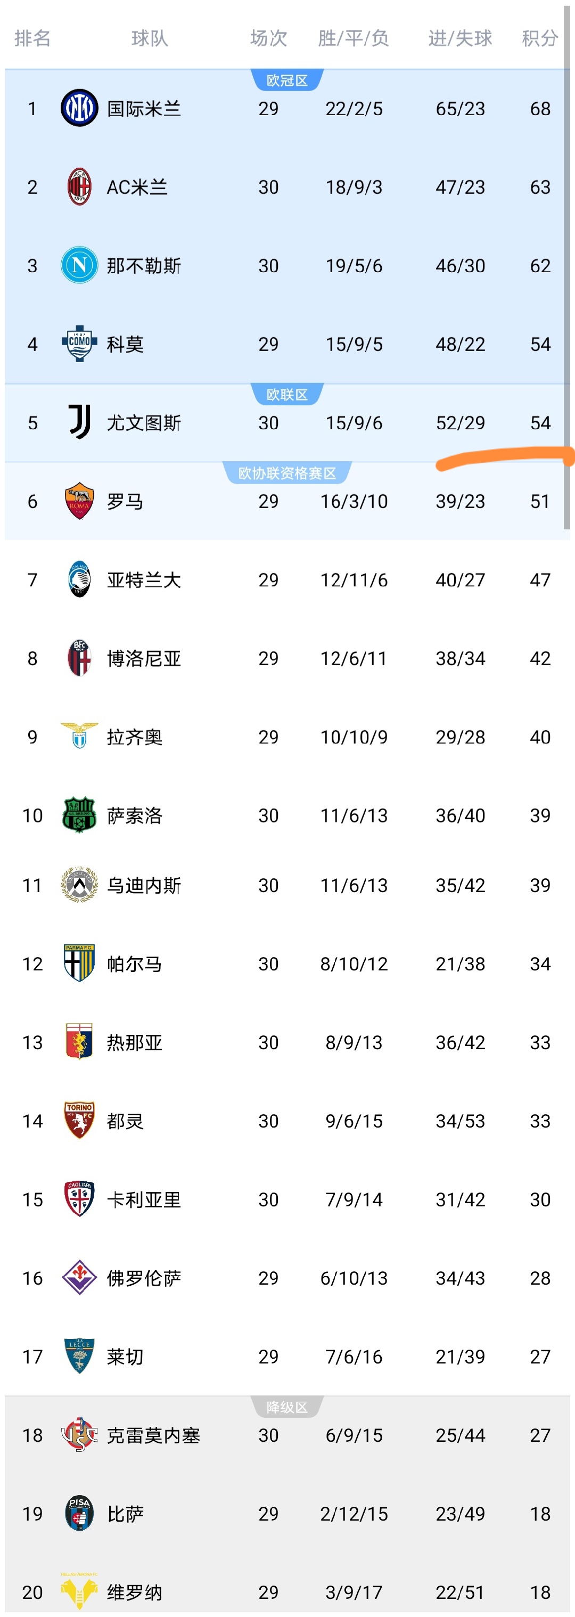The height and width of the screenshot is (1617, 575).
Task: Click the Napoli club logo
Action: pos(79,265)
